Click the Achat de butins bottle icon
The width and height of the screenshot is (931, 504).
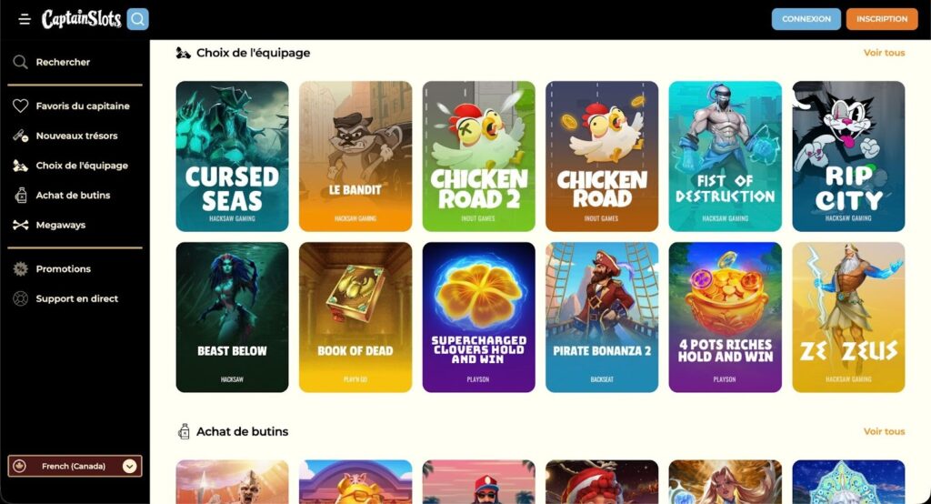click(21, 195)
